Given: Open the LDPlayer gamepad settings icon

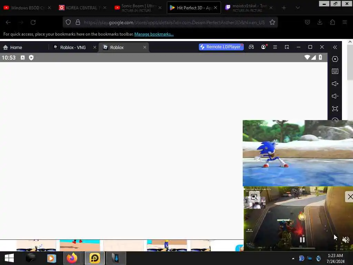Looking at the screenshot, I should coord(251,47).
